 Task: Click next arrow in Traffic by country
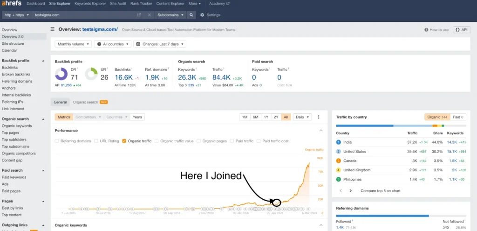coord(350,191)
